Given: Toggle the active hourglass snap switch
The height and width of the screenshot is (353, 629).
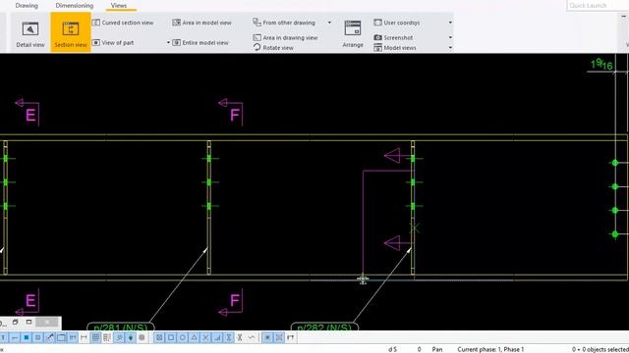Looking at the screenshot, I should (229, 337).
